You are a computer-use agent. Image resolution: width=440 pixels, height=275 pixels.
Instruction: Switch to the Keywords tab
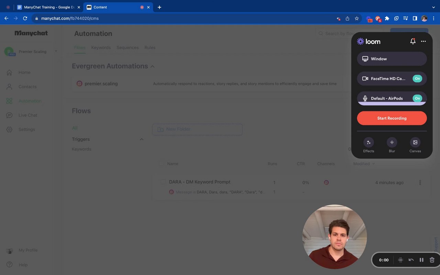[101, 47]
